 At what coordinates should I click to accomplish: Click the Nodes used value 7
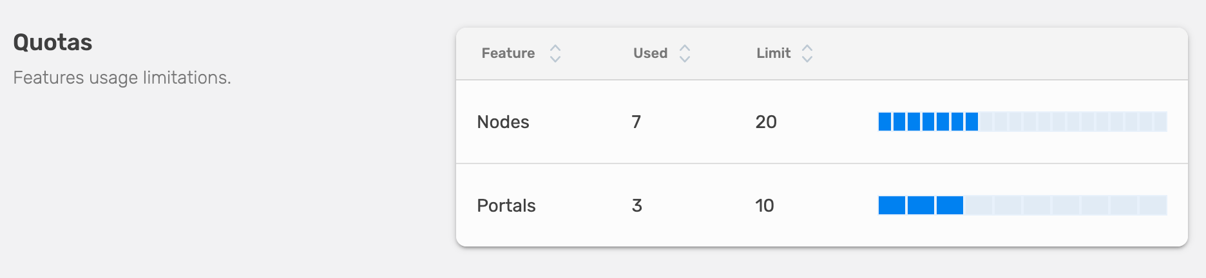click(636, 122)
